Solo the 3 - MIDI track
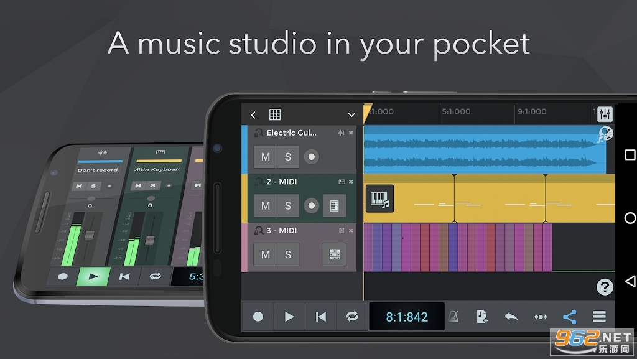This screenshot has width=637, height=359. (x=287, y=254)
